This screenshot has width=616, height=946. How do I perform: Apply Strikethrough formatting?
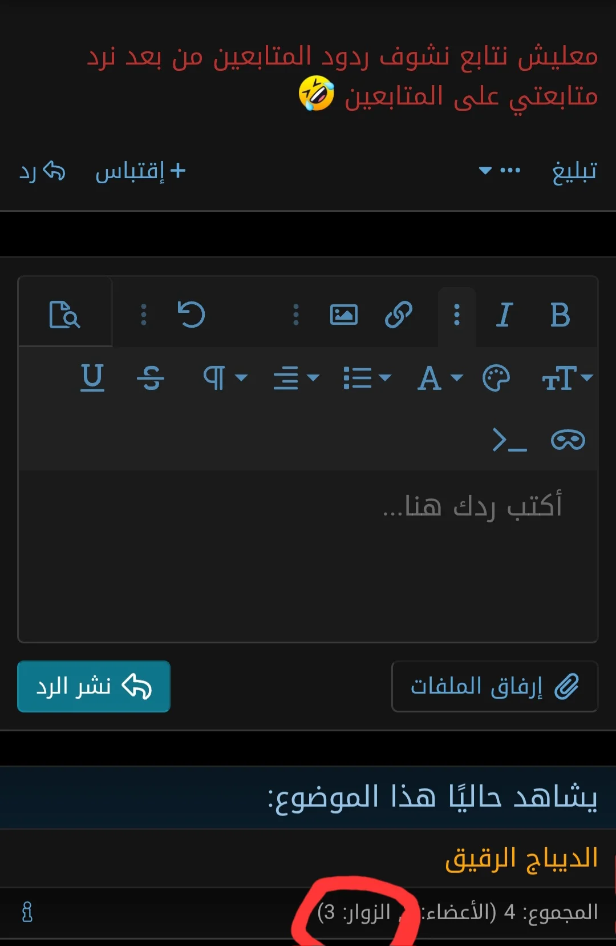point(151,378)
